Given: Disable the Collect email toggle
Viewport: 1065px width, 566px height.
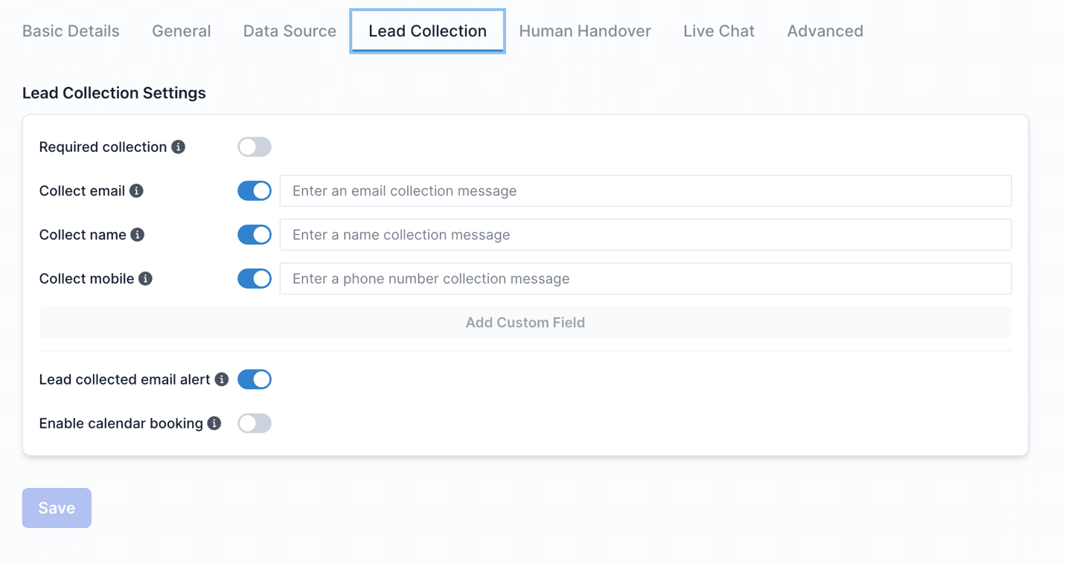Looking at the screenshot, I should [x=255, y=190].
